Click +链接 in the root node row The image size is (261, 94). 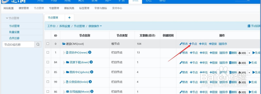tap(213, 44)
